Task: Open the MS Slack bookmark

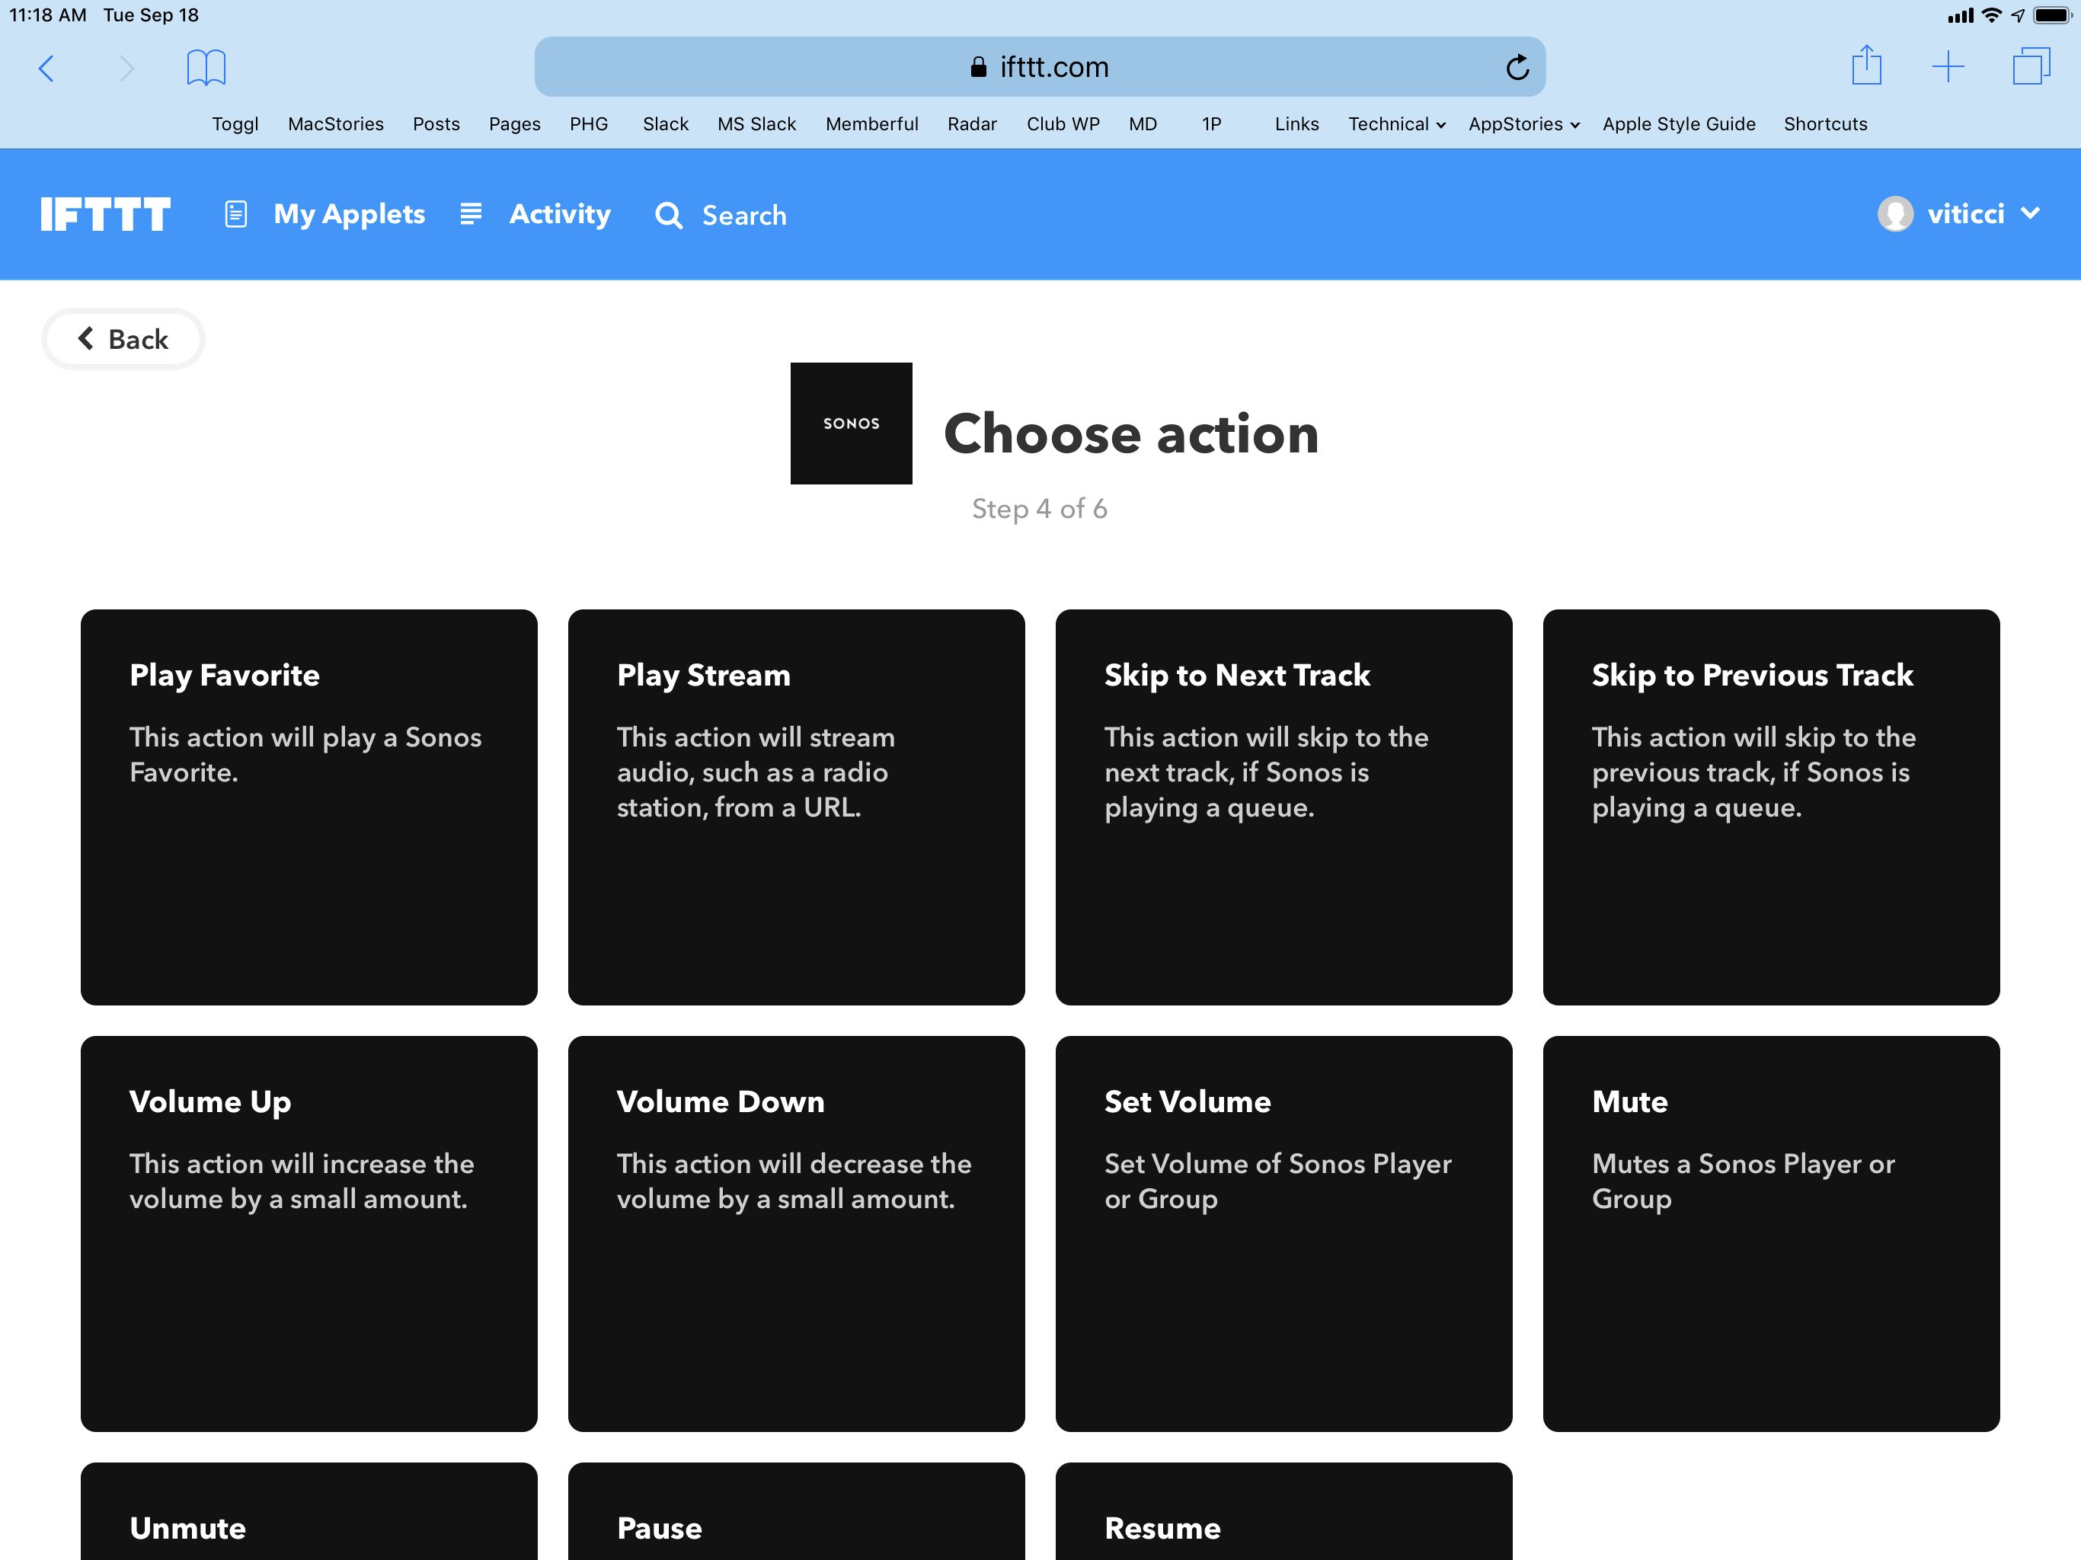Action: coord(756,124)
